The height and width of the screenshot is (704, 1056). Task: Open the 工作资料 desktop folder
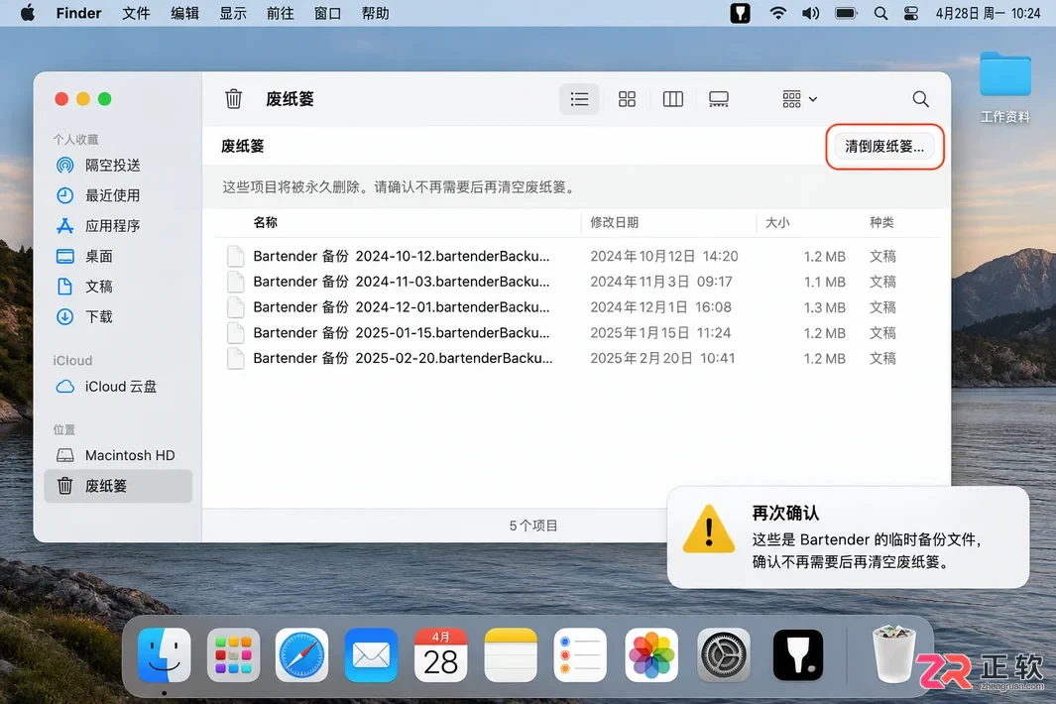coord(1004,87)
